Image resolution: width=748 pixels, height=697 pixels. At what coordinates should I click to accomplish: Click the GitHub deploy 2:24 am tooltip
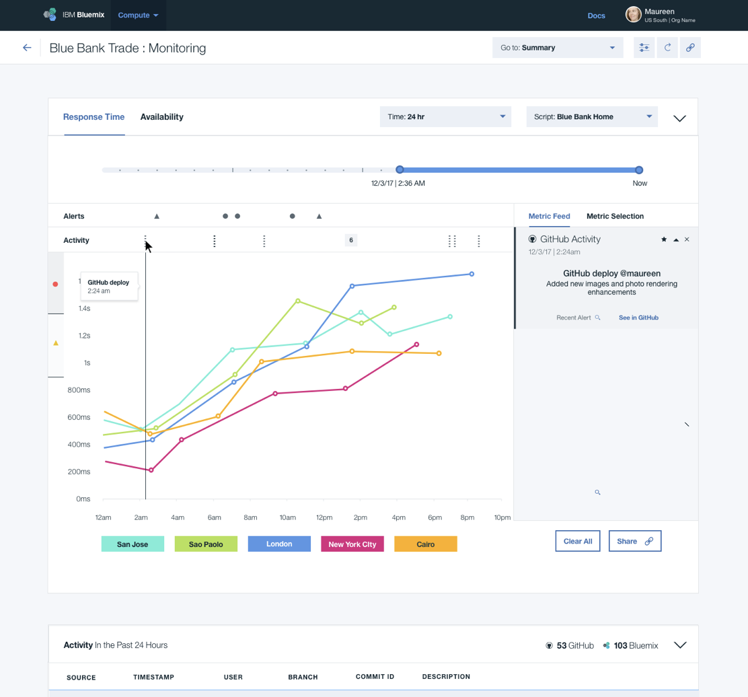coord(109,286)
